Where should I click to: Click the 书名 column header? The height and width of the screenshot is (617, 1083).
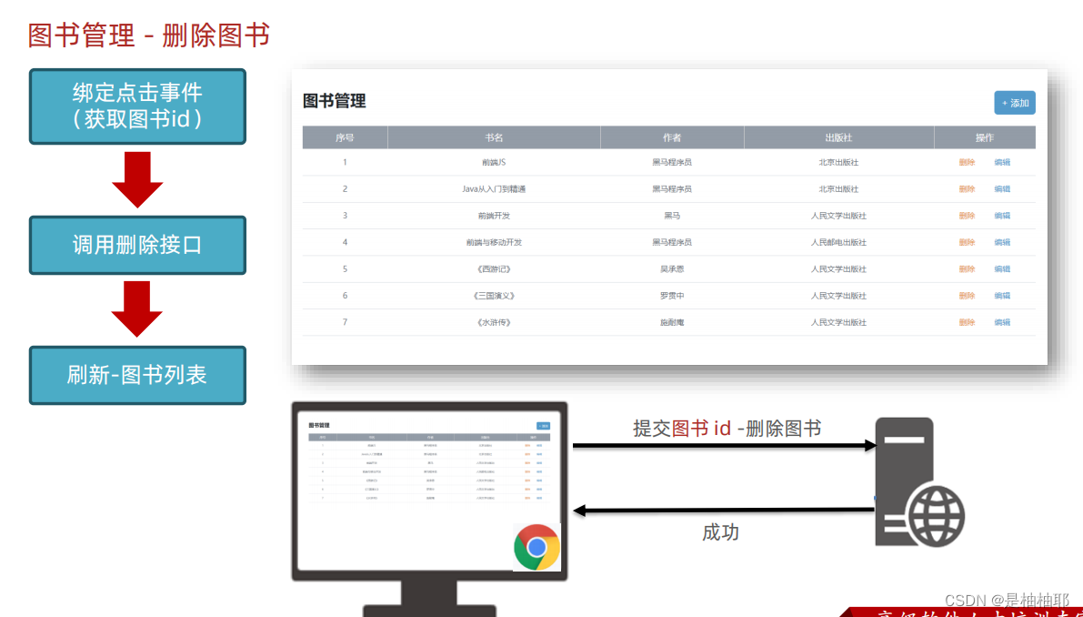[x=494, y=137]
